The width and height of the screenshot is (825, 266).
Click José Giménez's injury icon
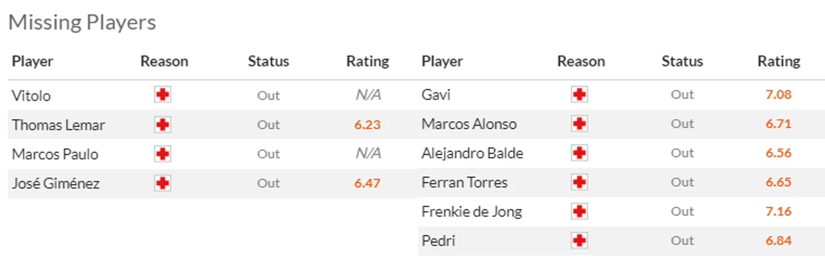point(163,183)
